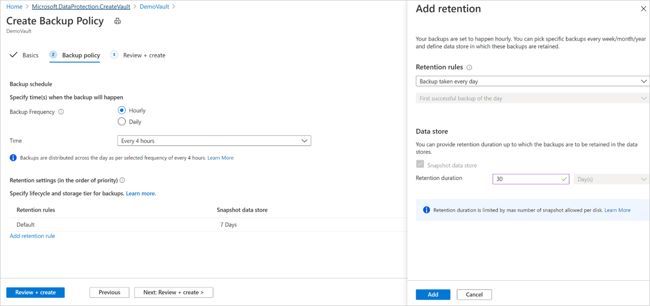Expand the Backup taken every day dropdown

point(532,81)
